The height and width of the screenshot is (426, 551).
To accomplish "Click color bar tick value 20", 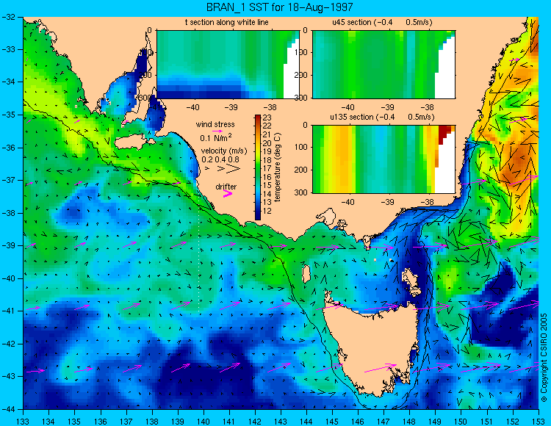I will click(x=267, y=143).
